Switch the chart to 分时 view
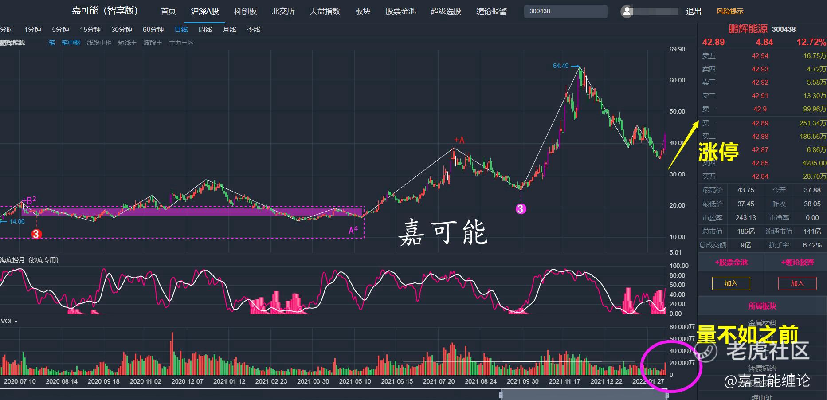The image size is (827, 400). (x=7, y=30)
